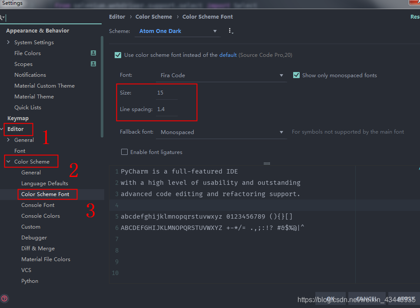Click the Reset link at top right
Screen dimensions: 420x308
coord(415,16)
